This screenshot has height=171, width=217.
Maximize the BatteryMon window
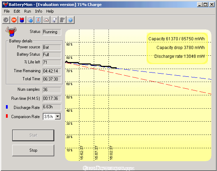pos(205,5)
